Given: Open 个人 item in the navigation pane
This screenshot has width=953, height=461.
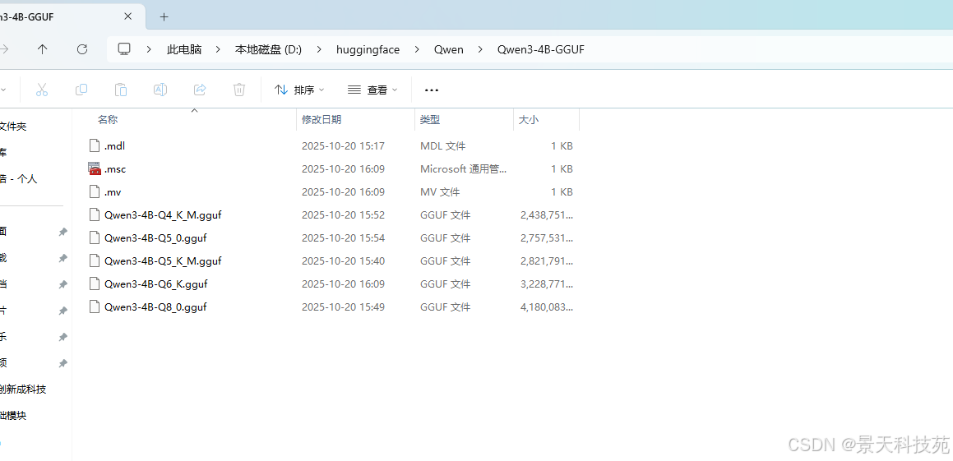Looking at the screenshot, I should pyautogui.click(x=18, y=179).
